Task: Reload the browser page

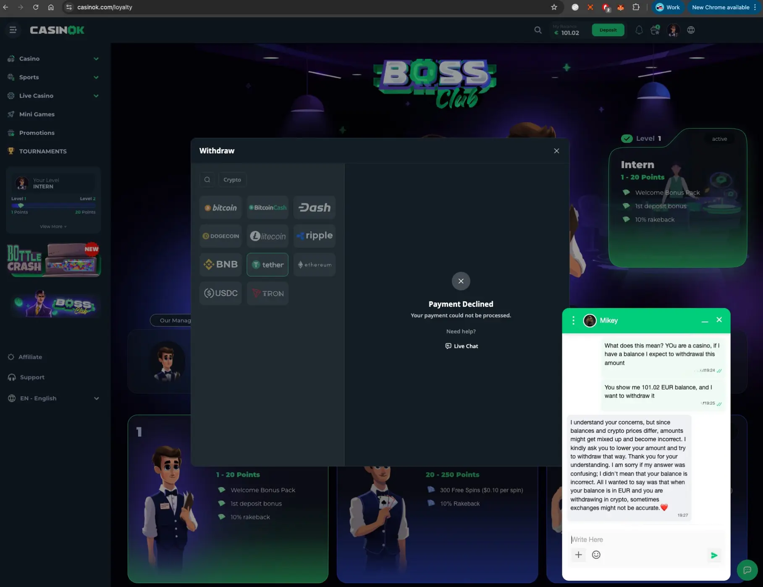Action: [x=36, y=7]
